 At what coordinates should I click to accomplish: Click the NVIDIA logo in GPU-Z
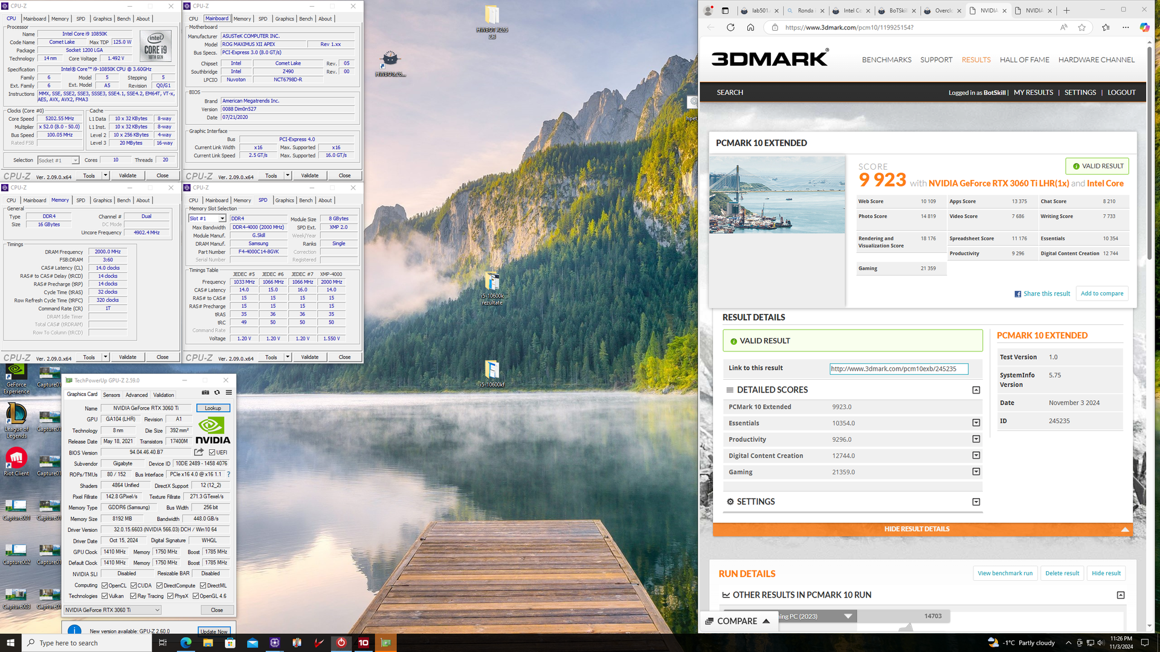(x=213, y=430)
